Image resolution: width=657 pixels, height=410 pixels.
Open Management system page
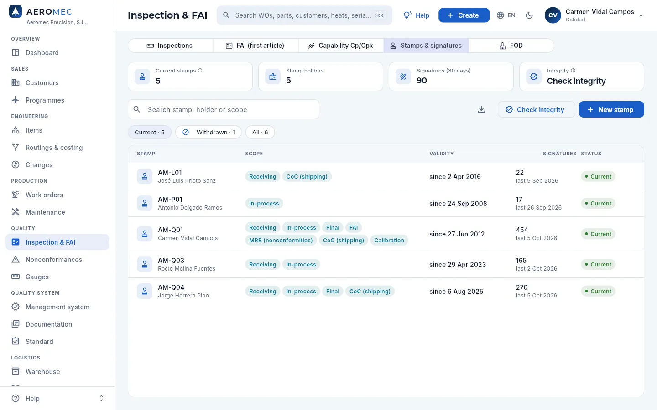click(57, 307)
